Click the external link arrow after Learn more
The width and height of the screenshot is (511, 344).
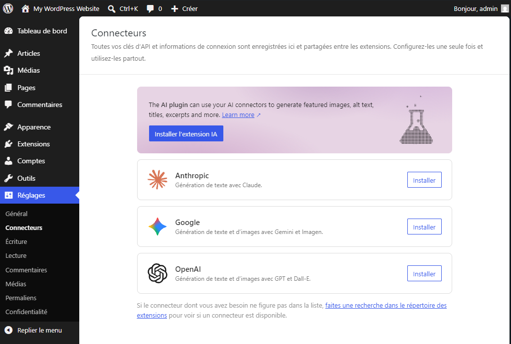(258, 115)
